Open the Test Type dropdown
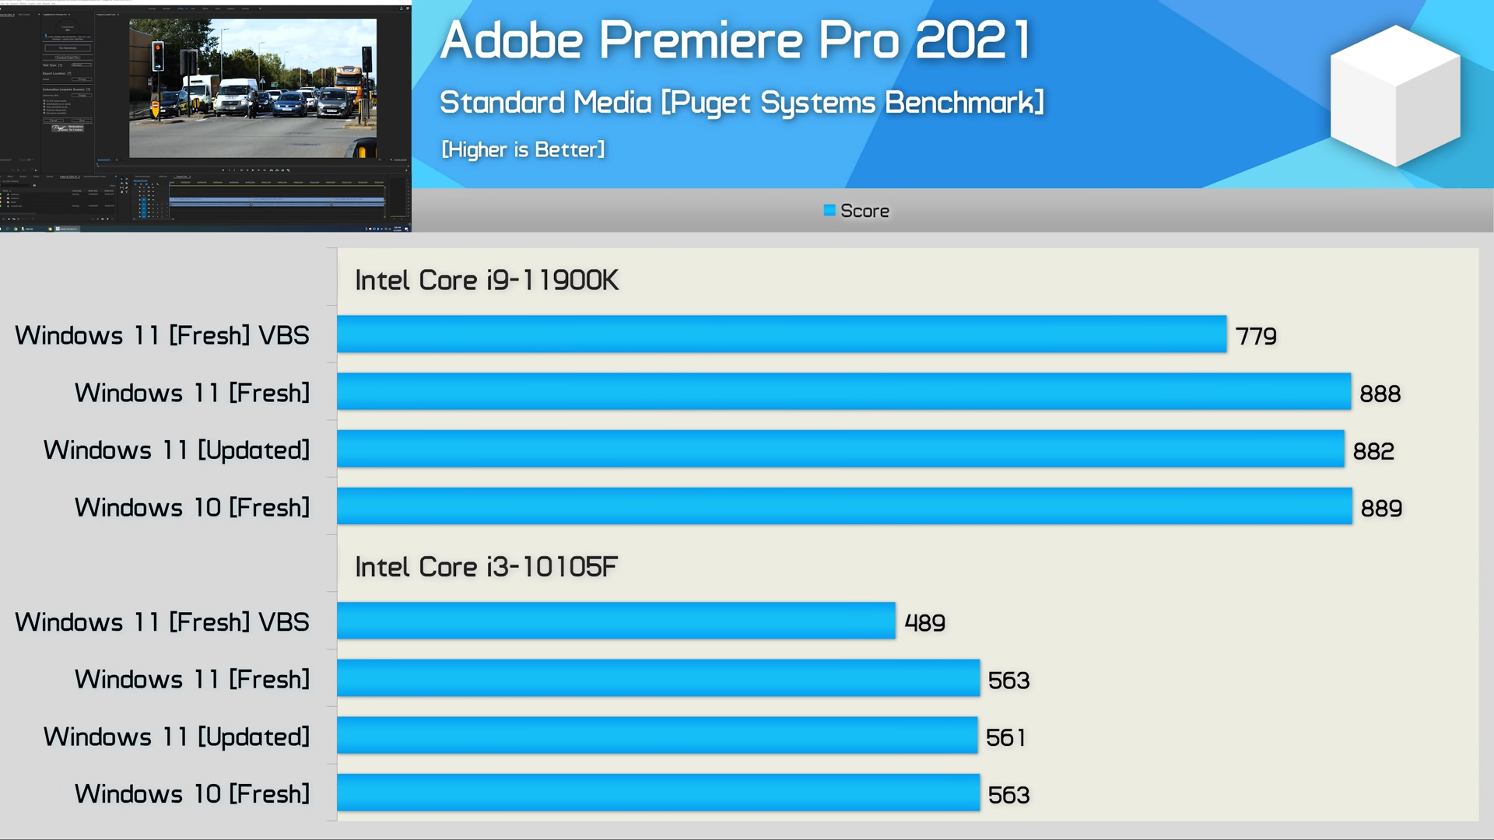Screen dimensions: 1494x840 [x=82, y=65]
